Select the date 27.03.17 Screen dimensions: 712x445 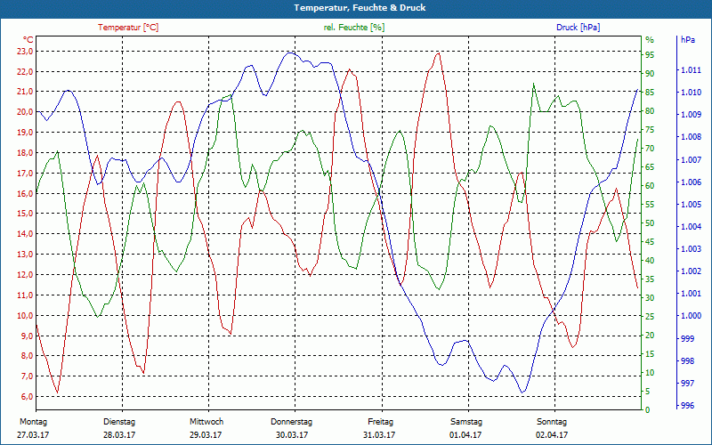(x=33, y=435)
